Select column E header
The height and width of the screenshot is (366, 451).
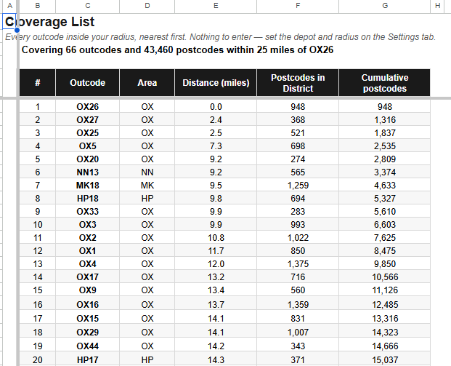tap(216, 6)
